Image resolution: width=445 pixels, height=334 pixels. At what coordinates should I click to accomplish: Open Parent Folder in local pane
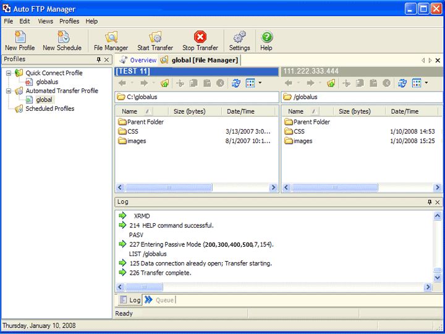141,122
